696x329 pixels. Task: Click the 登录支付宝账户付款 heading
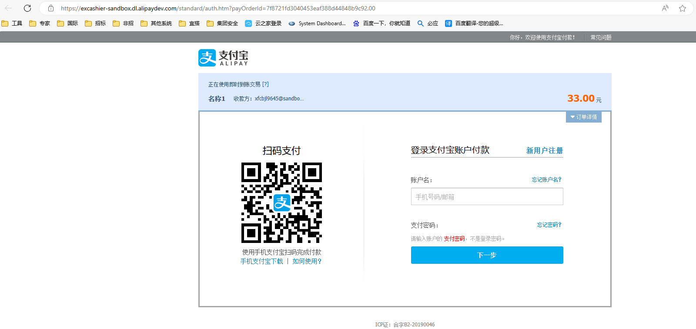(x=450, y=150)
